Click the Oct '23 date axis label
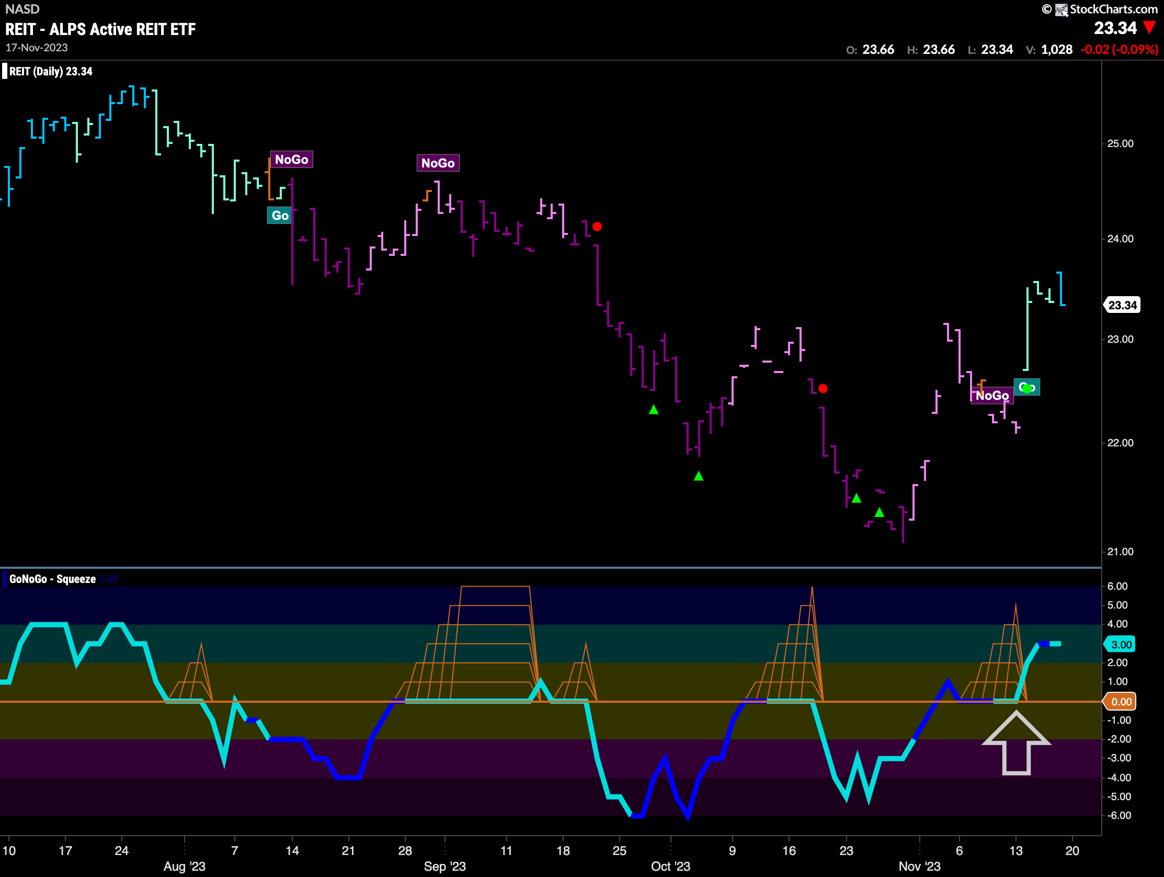The width and height of the screenshot is (1164, 877). (x=670, y=867)
